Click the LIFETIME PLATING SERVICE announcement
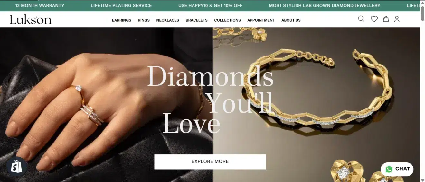 121,5
